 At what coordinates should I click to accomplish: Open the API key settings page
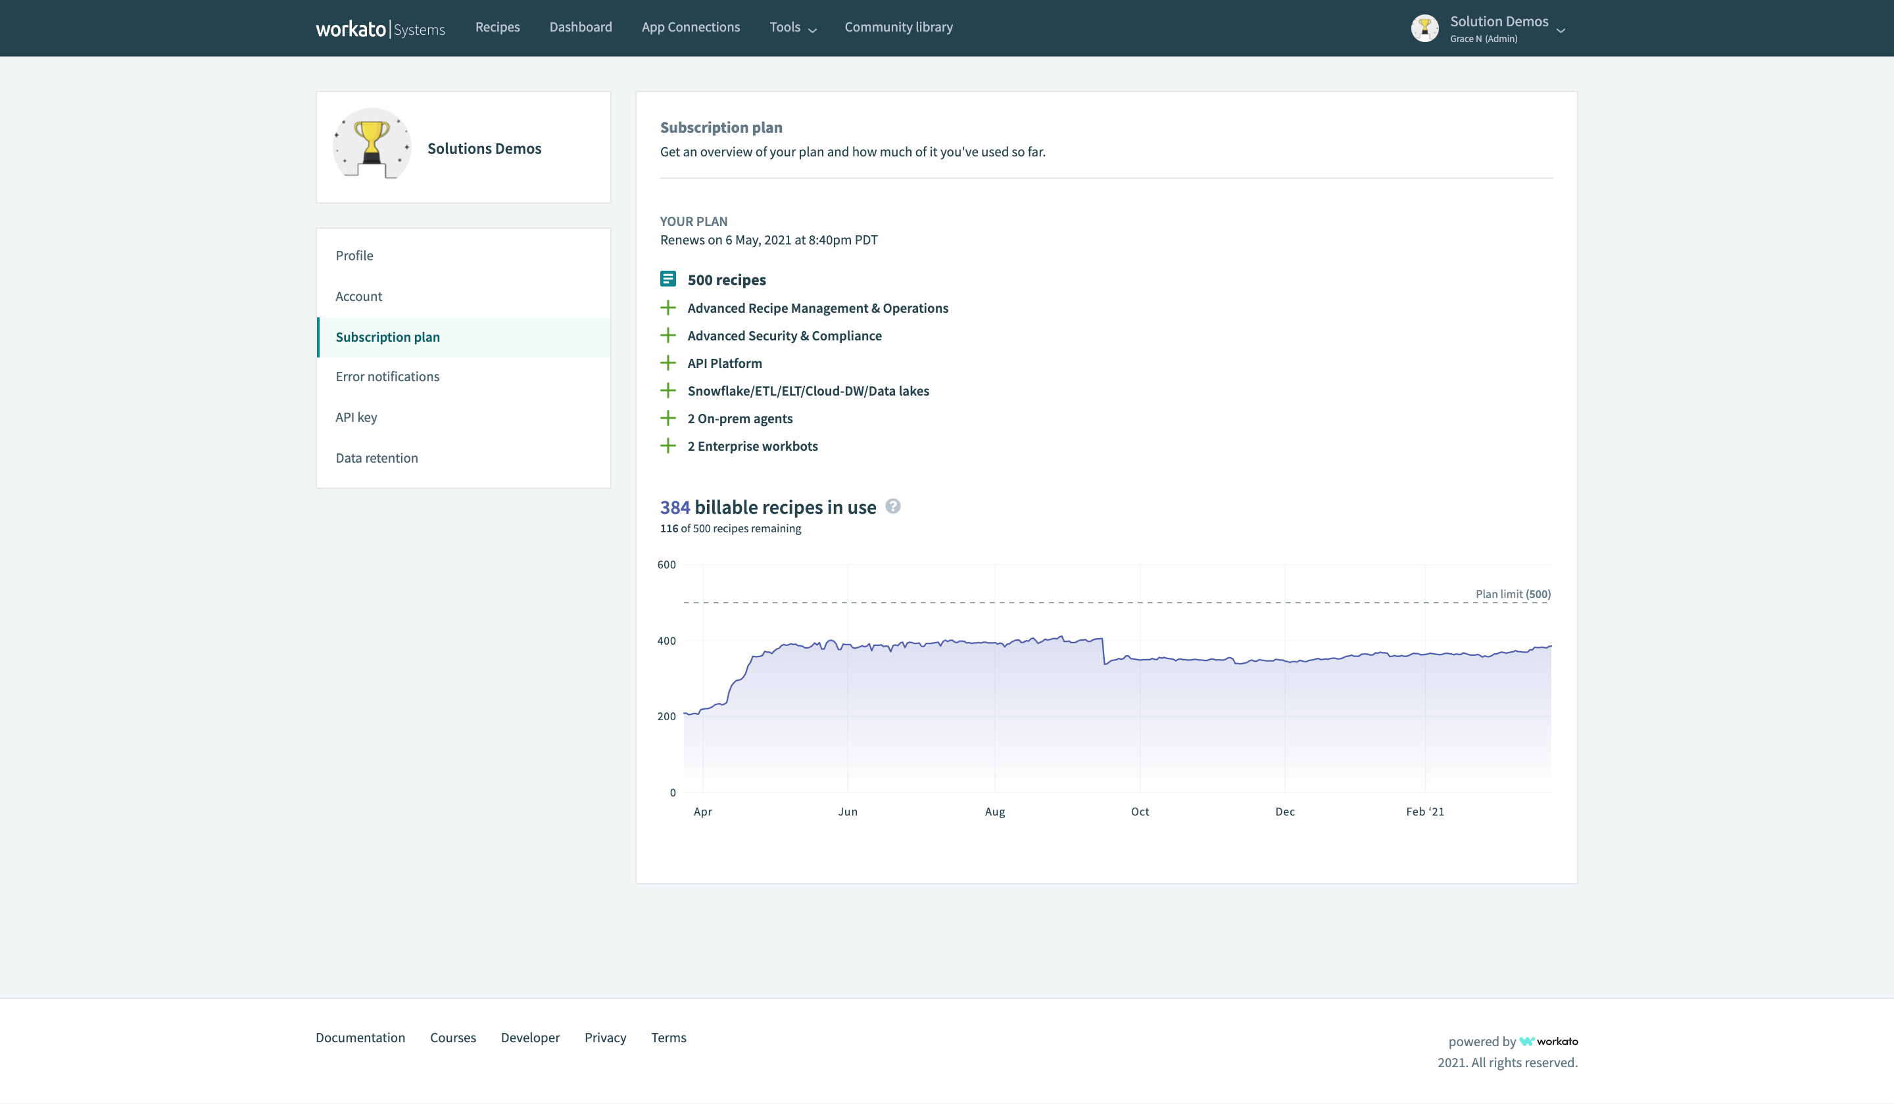pos(464,417)
